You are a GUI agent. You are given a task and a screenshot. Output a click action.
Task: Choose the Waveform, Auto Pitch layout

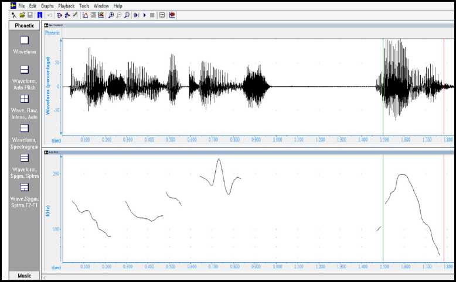[x=25, y=69]
